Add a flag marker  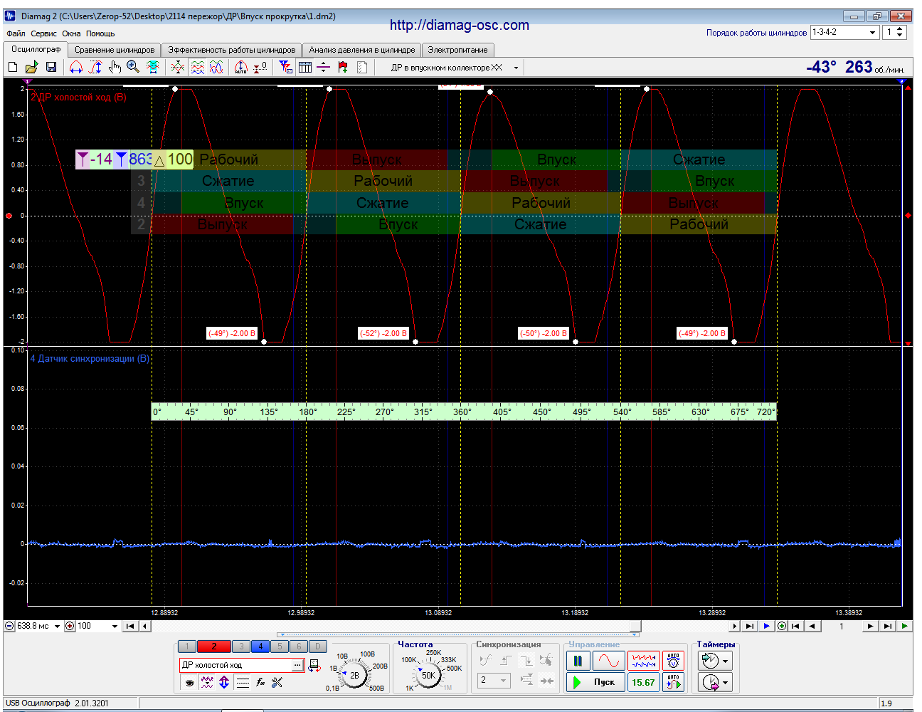click(343, 67)
